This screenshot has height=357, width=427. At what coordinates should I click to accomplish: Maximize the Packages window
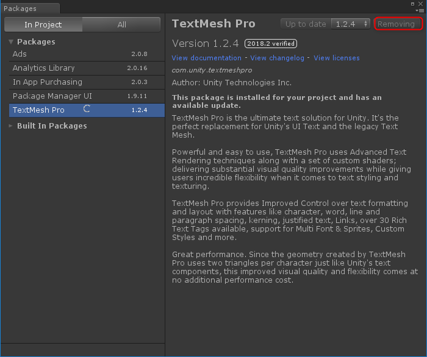click(x=413, y=3)
